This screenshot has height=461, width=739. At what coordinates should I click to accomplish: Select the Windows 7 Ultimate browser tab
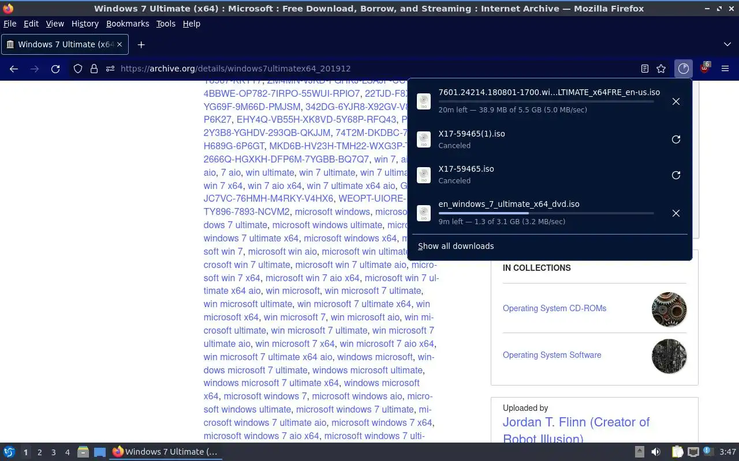(x=65, y=44)
